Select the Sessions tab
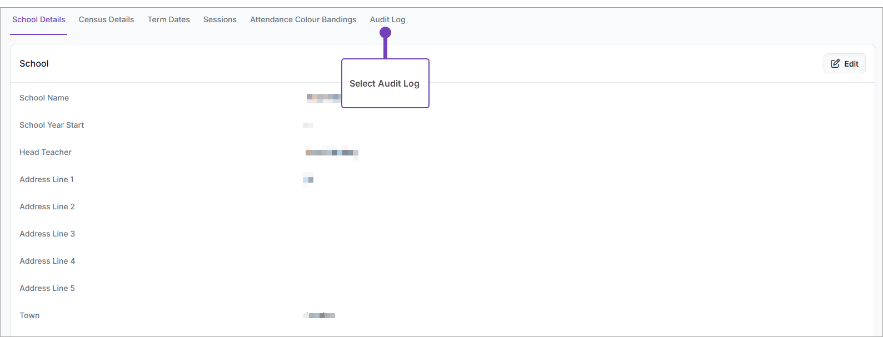 click(219, 19)
